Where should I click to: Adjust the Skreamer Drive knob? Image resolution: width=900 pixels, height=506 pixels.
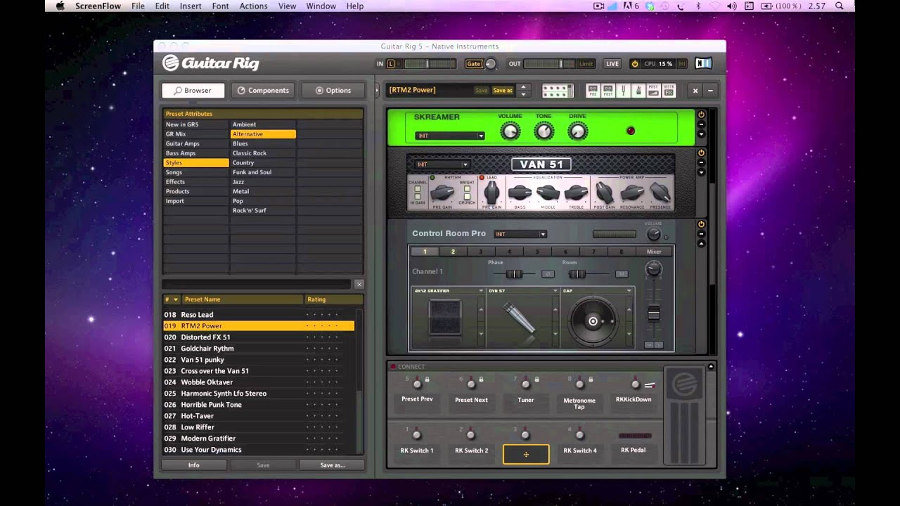577,131
